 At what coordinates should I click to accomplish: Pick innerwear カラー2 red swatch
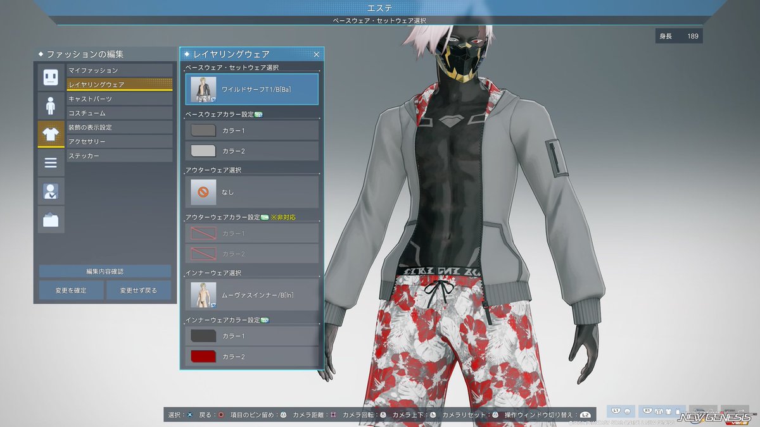(x=203, y=357)
